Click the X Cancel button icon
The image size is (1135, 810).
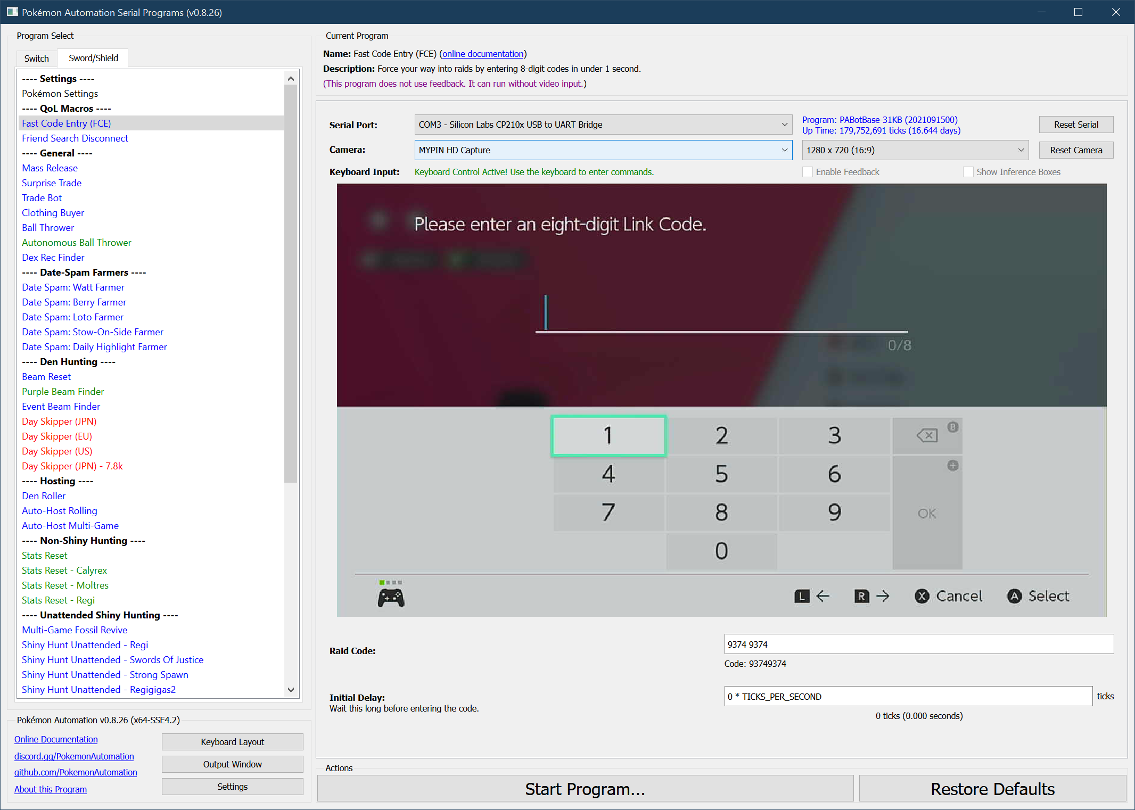pos(922,596)
